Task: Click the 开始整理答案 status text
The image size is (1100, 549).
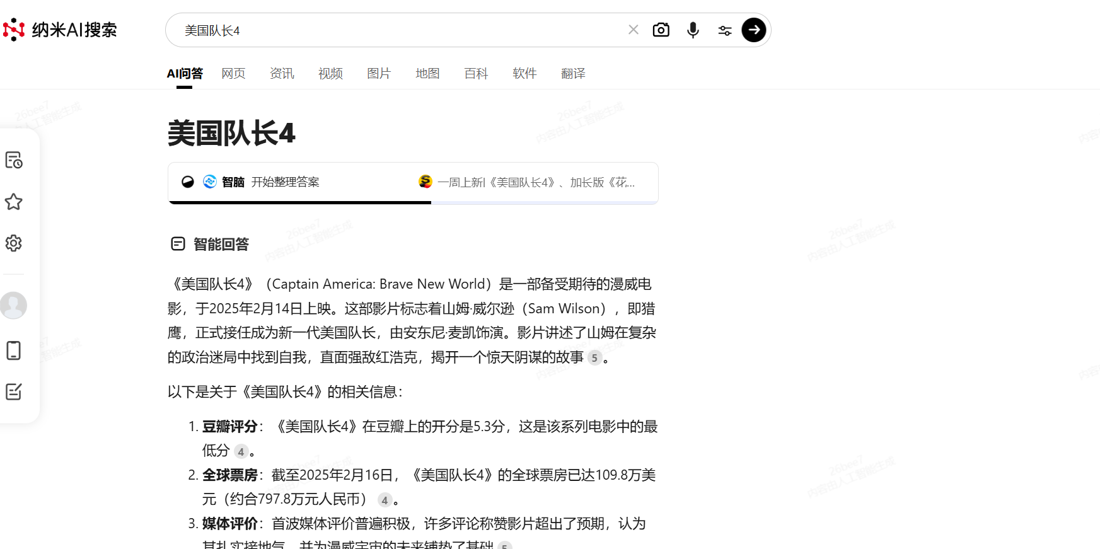Action: point(286,182)
